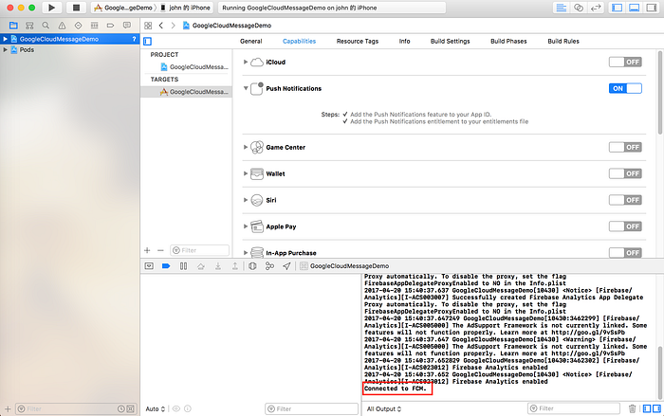
Task: Remove target with minus button
Action: (x=160, y=250)
